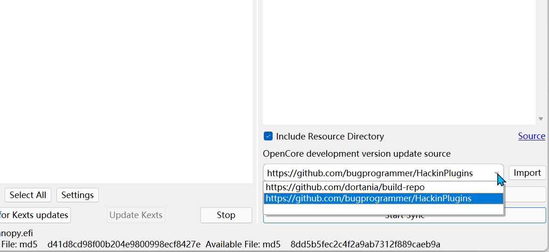
Task: Click the disabled Update Kexts button
Action: point(136,215)
